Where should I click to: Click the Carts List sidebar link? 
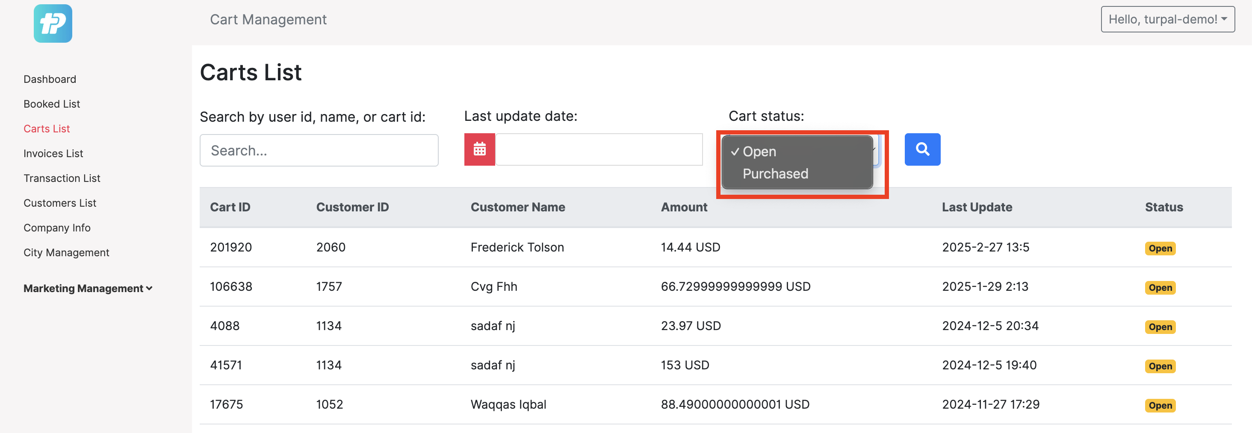(x=47, y=129)
